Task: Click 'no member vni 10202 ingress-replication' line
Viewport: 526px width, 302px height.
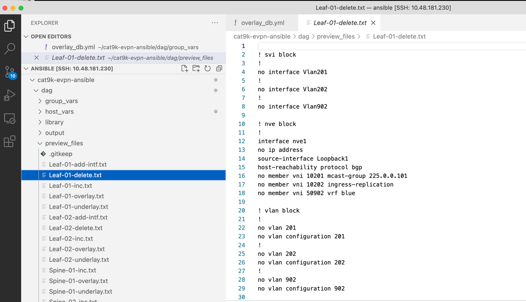Action: tap(326, 184)
